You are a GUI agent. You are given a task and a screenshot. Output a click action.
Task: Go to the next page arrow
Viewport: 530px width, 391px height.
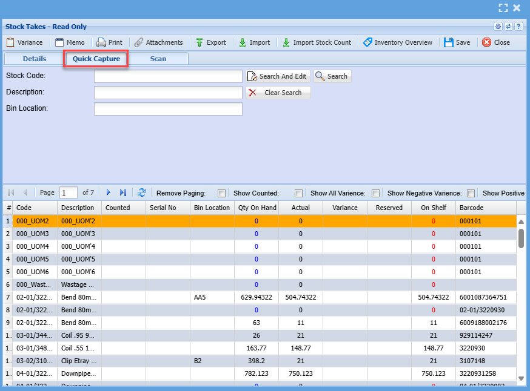tap(109, 192)
